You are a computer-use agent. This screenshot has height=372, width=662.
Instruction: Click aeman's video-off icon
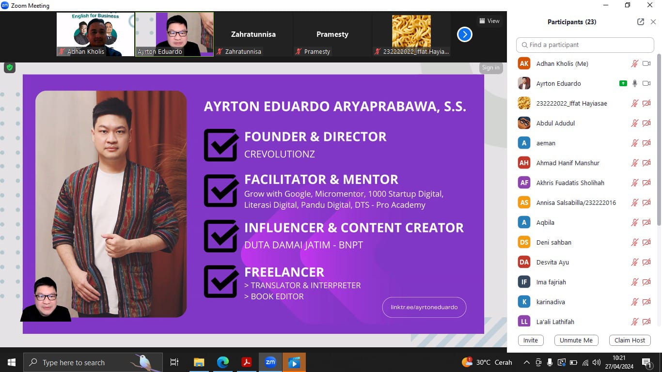tap(646, 143)
